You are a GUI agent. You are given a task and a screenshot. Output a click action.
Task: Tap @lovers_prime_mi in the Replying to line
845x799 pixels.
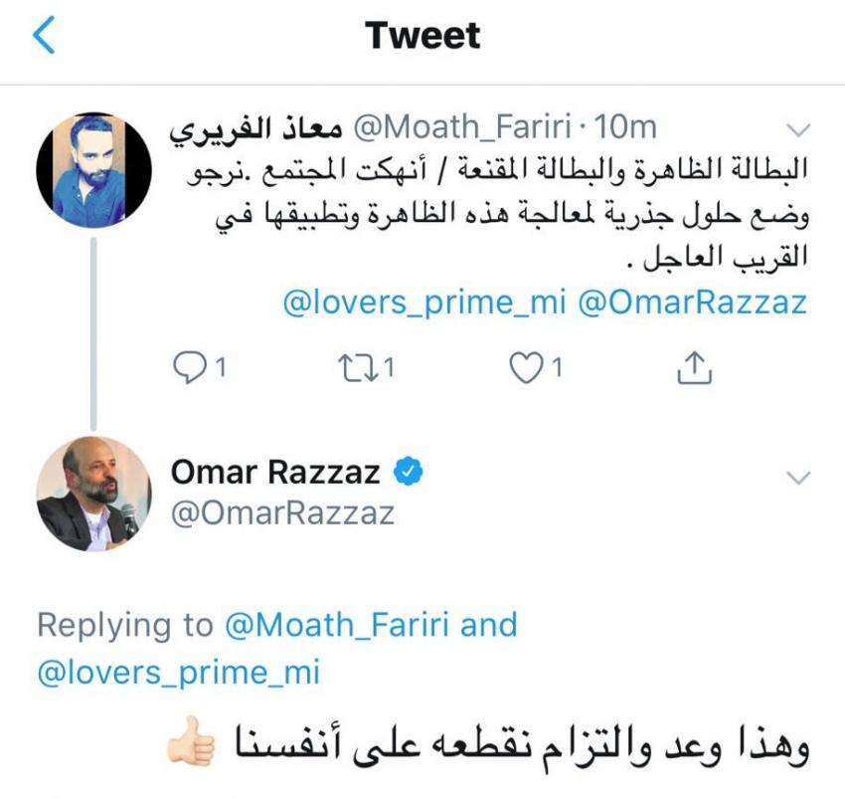click(179, 672)
